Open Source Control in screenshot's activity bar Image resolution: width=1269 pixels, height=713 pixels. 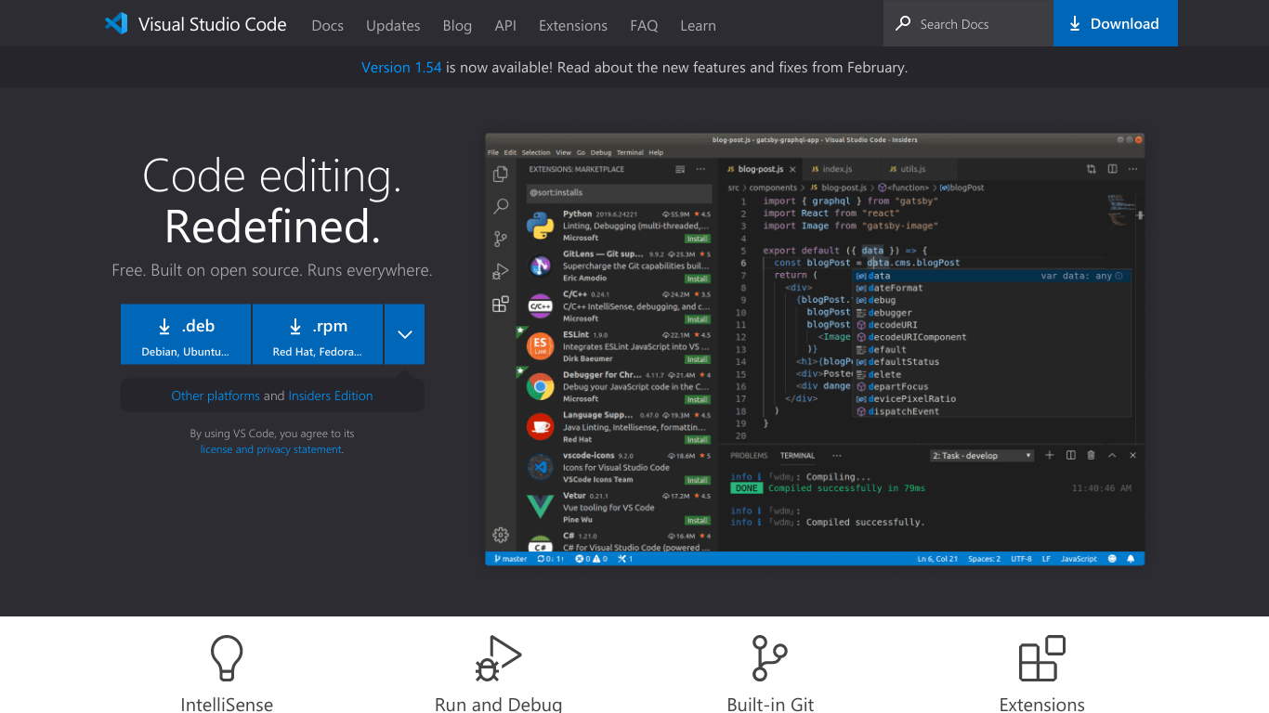[x=501, y=239]
